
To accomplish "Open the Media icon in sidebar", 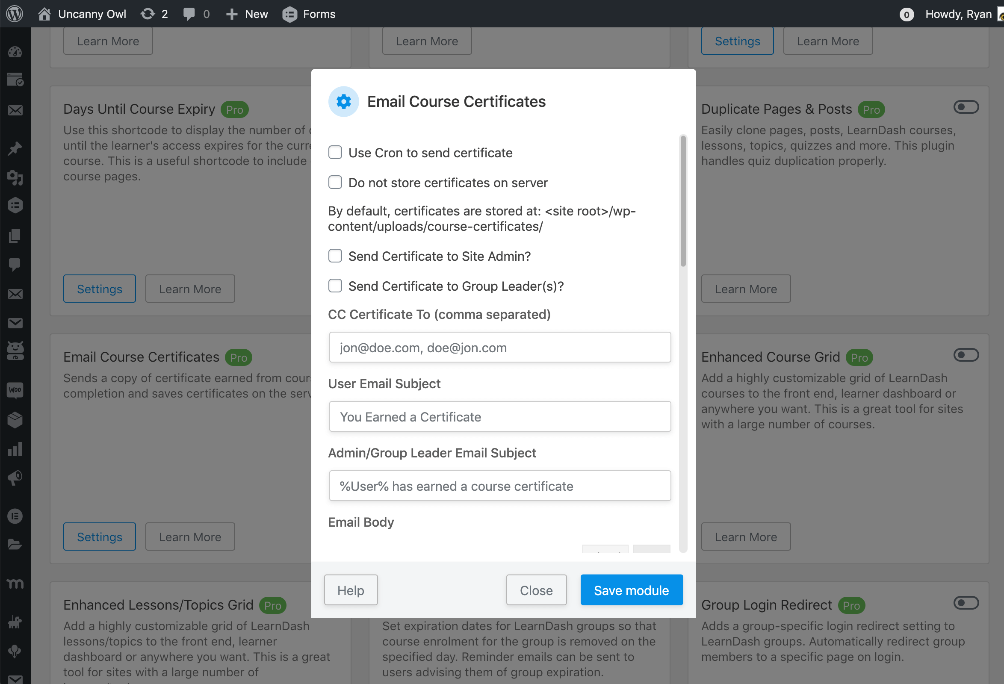I will click(15, 177).
